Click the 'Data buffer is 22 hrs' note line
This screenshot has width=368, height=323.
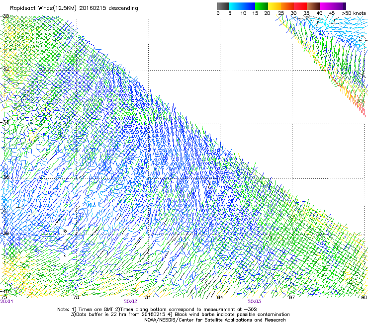pos(180,315)
